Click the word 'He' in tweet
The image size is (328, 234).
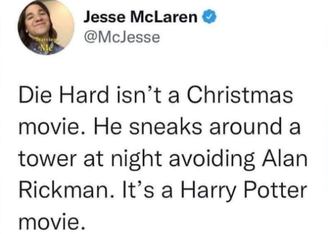tap(108, 126)
